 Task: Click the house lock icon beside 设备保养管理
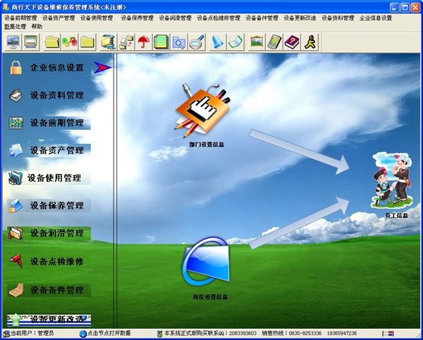point(16,205)
